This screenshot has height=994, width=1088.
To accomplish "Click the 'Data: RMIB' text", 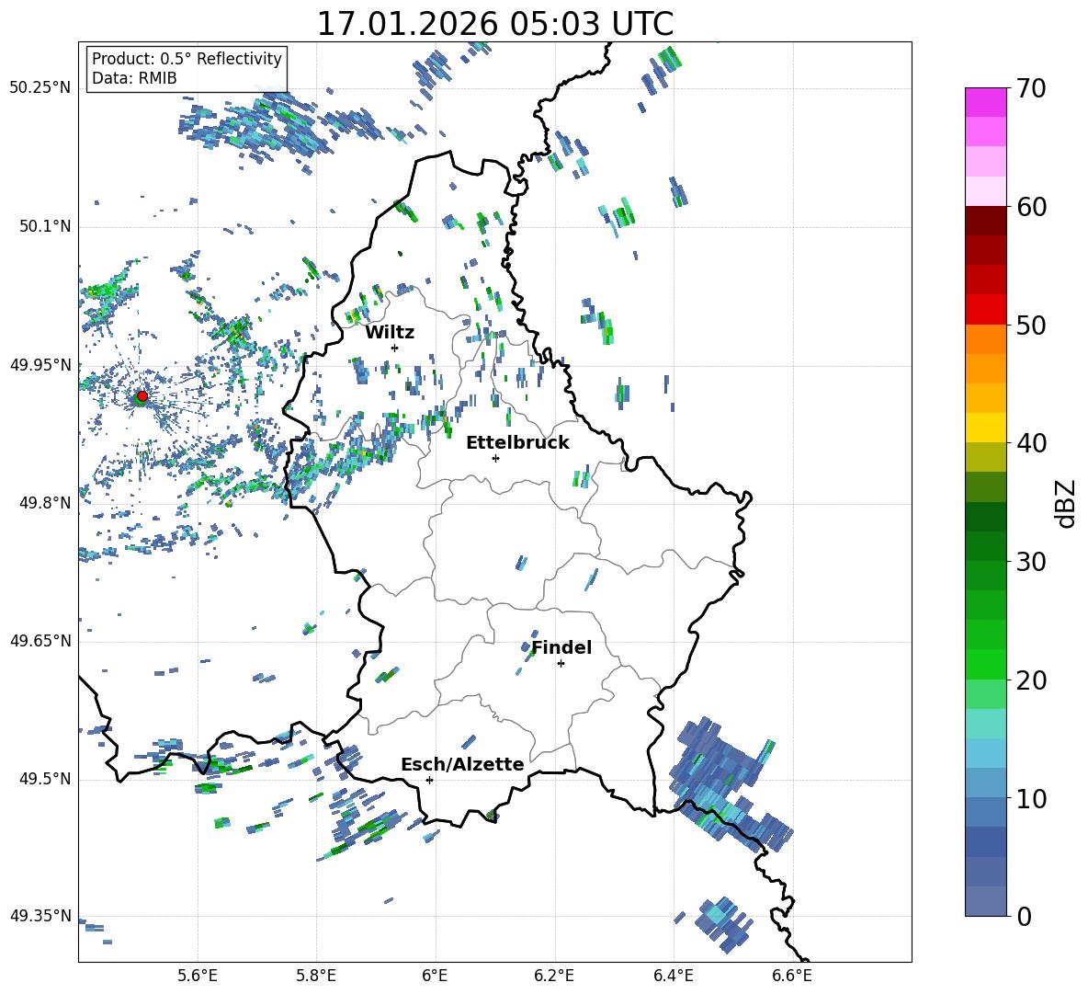I will click(134, 78).
